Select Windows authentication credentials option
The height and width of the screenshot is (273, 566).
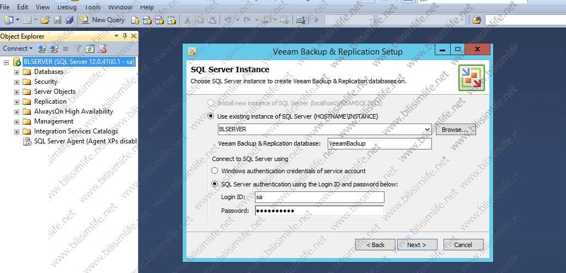(215, 170)
